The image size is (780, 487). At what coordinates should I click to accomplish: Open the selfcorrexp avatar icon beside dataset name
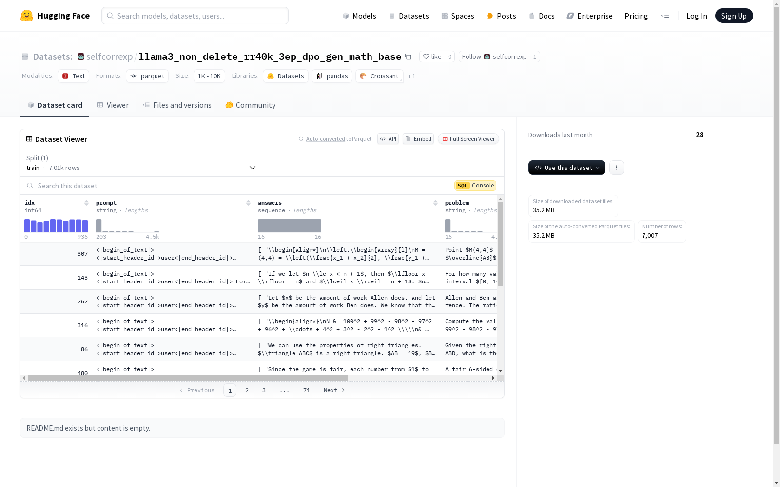point(81,56)
